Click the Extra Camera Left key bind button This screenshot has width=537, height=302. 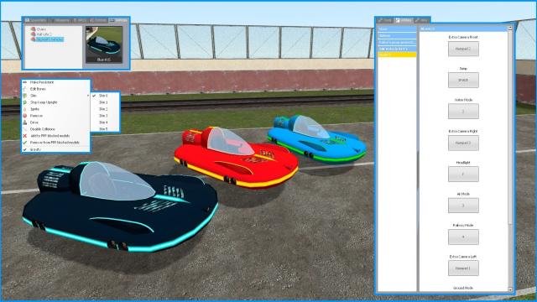click(x=463, y=268)
